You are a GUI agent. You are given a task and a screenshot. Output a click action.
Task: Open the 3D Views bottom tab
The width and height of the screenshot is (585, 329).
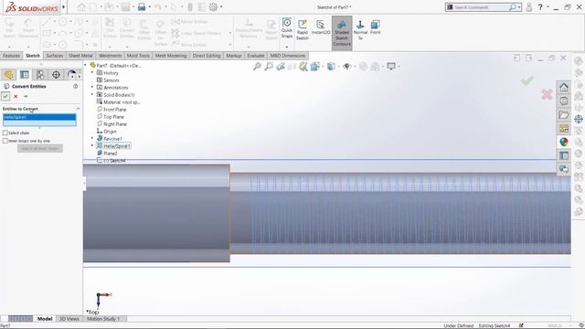coord(69,319)
